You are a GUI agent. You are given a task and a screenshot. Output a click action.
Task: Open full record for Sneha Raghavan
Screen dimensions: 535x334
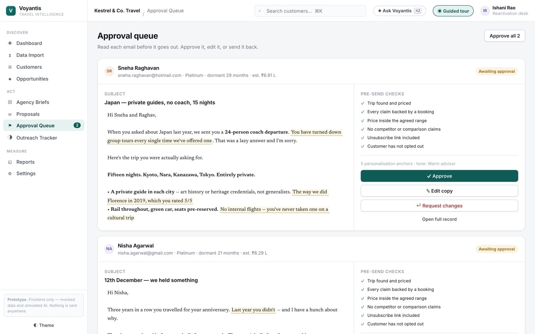[439, 219]
